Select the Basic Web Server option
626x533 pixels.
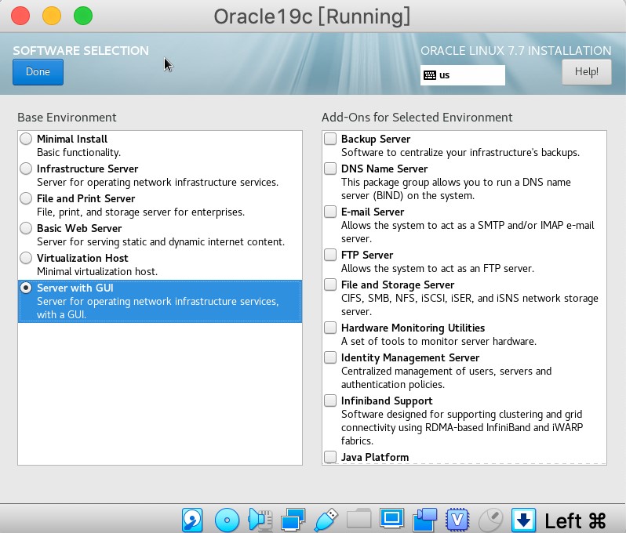click(26, 228)
